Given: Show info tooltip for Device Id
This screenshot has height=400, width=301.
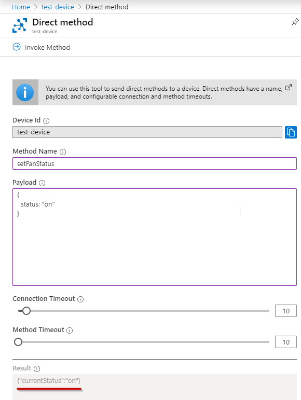Looking at the screenshot, I should 46,121.
